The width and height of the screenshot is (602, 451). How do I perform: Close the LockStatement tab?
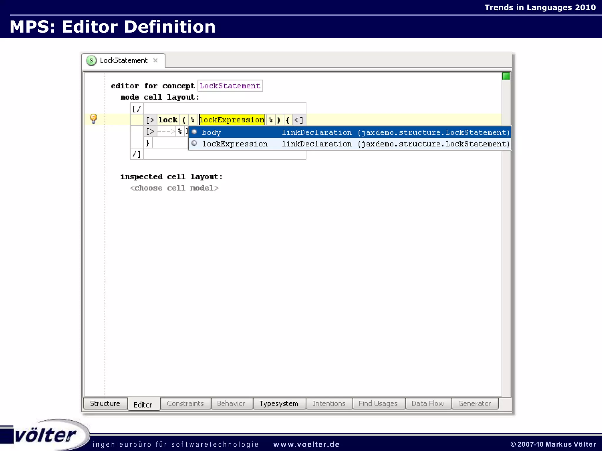(x=155, y=60)
